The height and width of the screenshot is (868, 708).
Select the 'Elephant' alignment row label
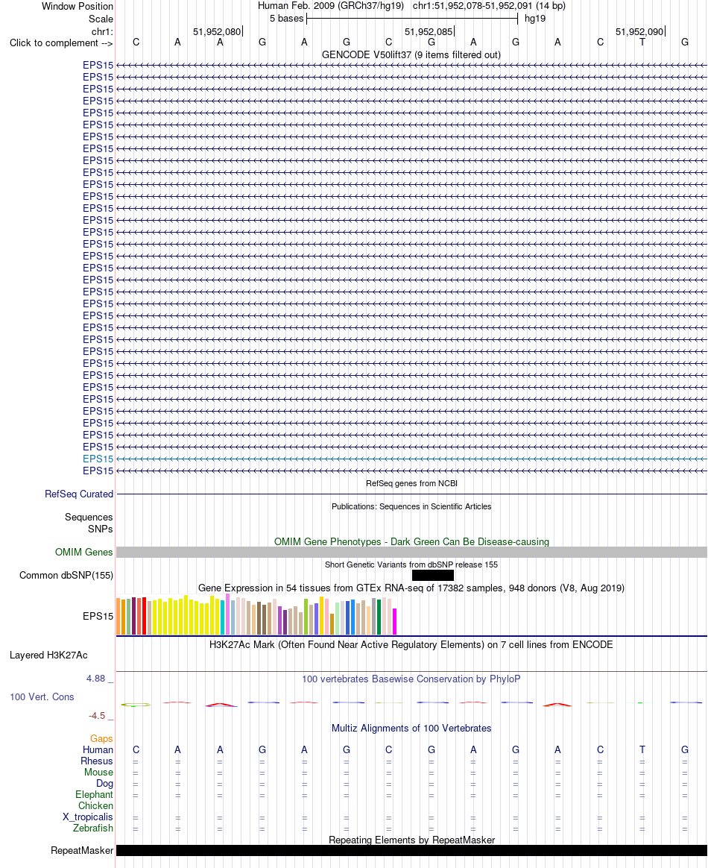coord(94,794)
